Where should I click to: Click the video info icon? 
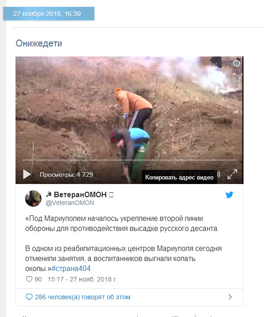237,63
